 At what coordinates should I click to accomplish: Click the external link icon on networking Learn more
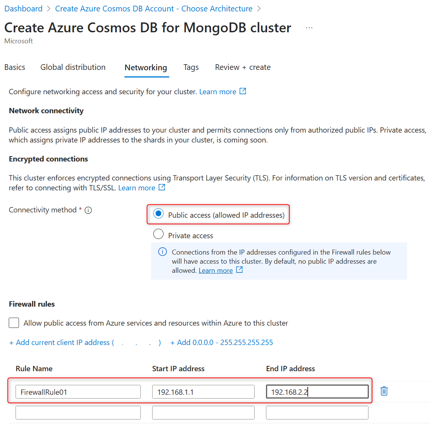(243, 91)
